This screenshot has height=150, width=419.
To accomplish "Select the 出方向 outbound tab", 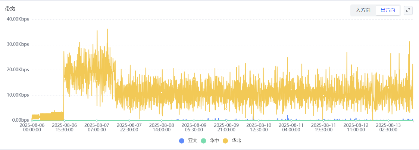I will (388, 10).
